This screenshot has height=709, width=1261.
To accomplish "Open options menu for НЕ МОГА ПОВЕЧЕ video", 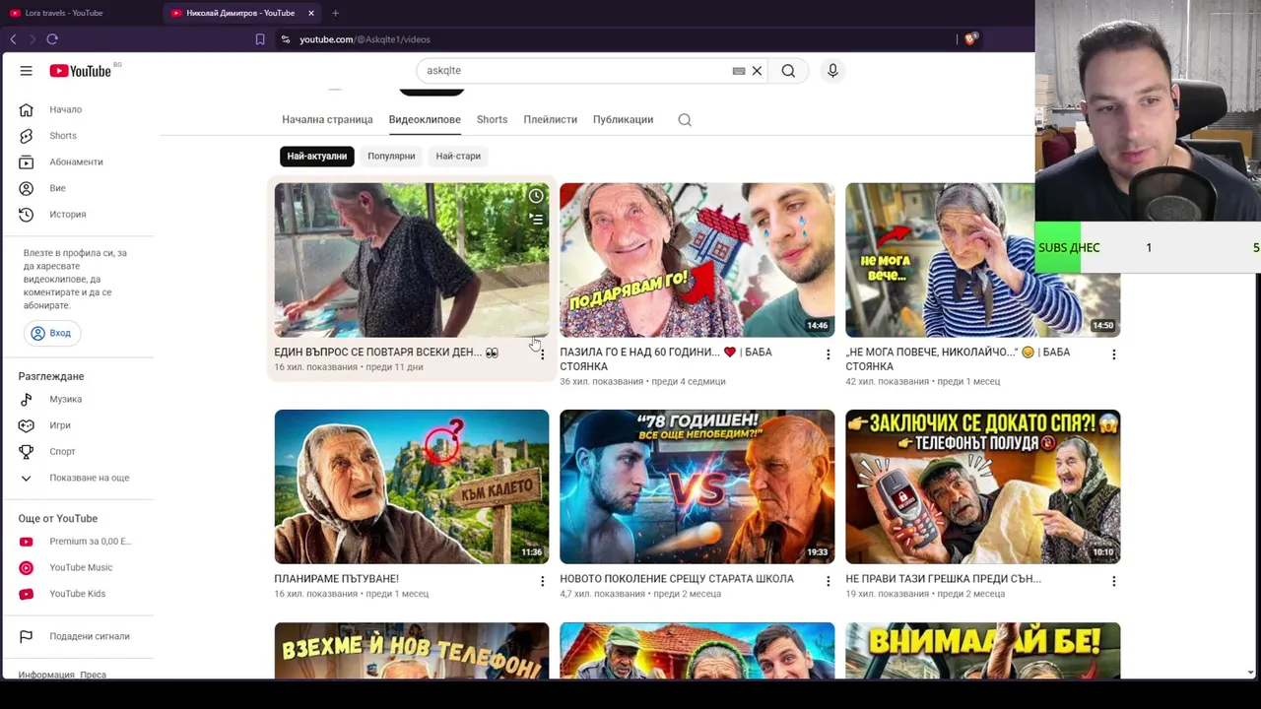I will tap(1113, 354).
